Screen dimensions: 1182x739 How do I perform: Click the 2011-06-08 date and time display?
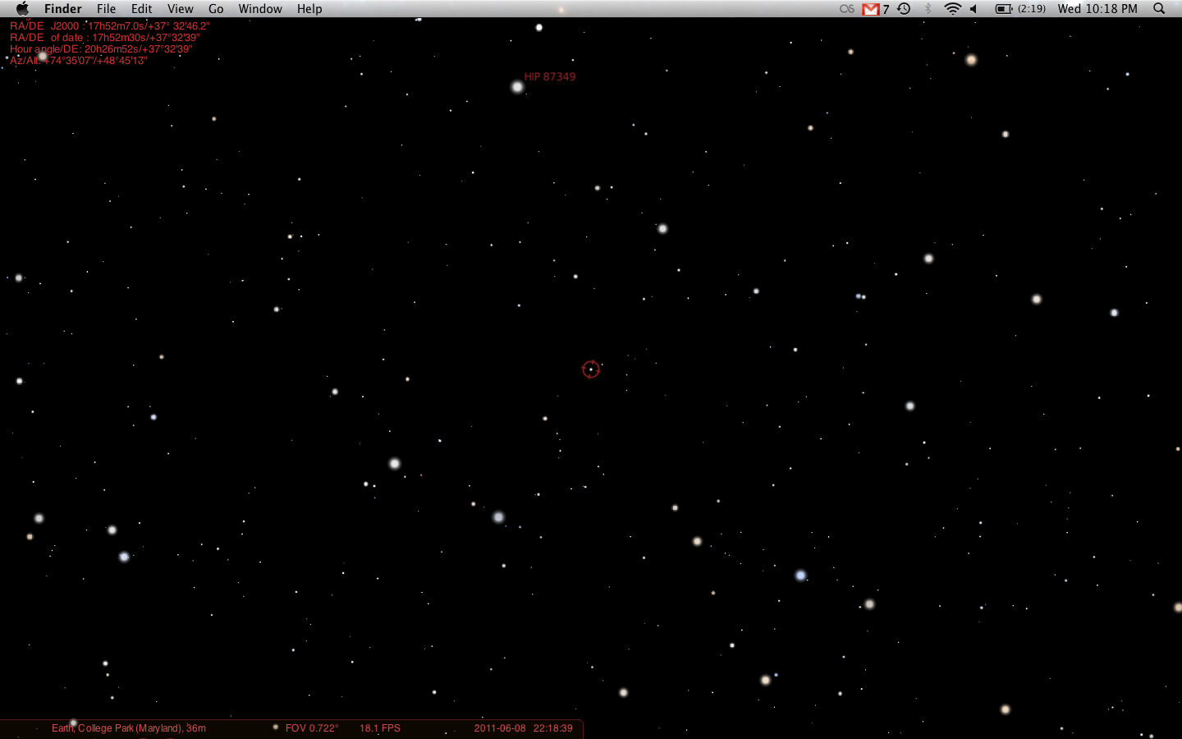pos(523,728)
